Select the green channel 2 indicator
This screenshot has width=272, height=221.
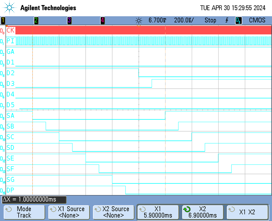[x=36, y=20]
